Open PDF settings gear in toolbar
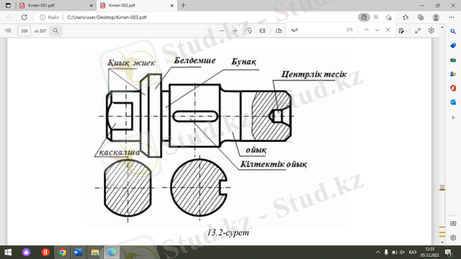This screenshot has height=259, width=461. [x=430, y=30]
